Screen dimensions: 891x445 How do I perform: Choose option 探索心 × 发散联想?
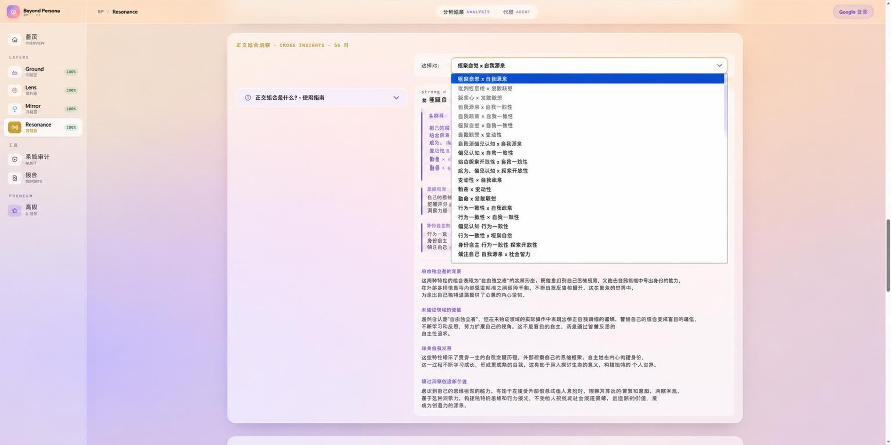[x=588, y=98]
